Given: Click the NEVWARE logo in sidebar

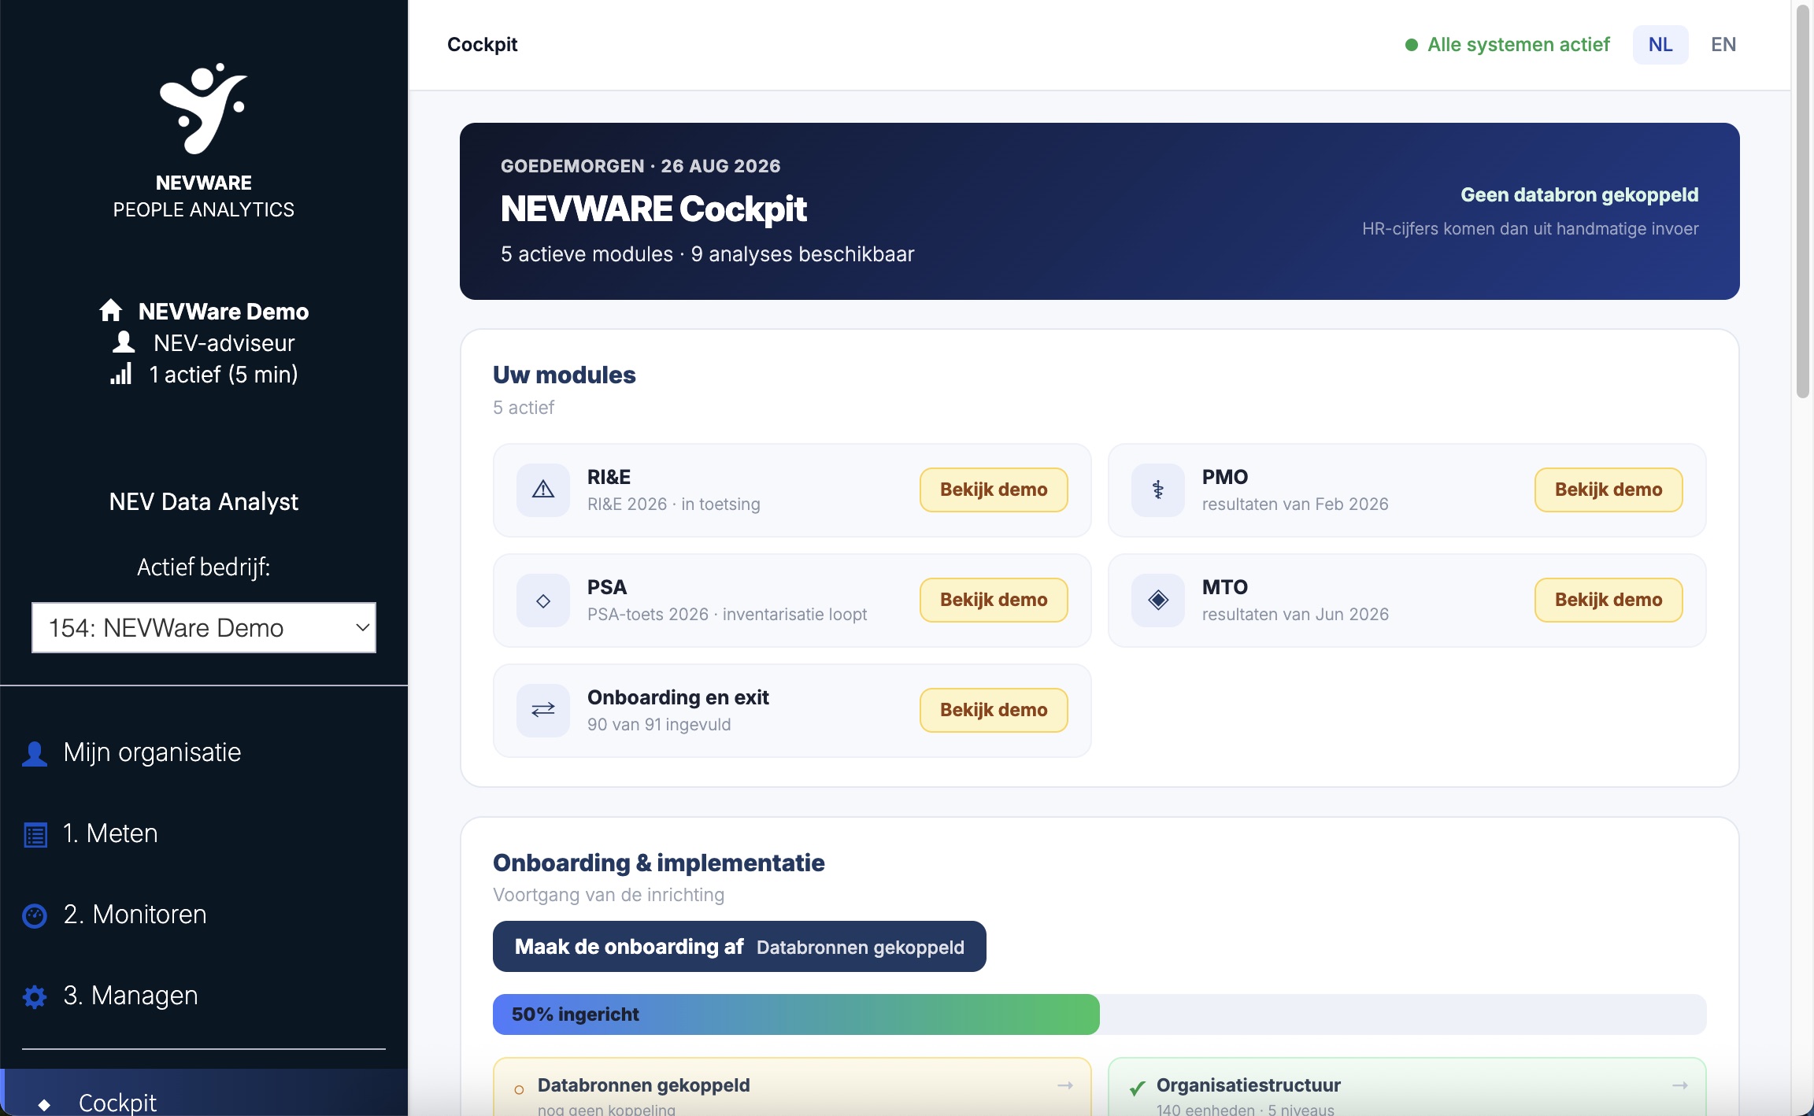Looking at the screenshot, I should pyautogui.click(x=203, y=108).
